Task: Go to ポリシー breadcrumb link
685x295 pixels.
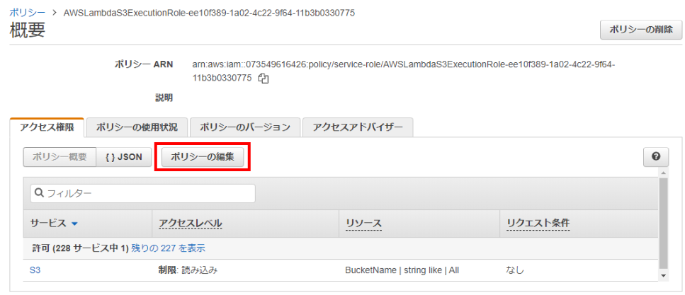Action: pos(27,13)
